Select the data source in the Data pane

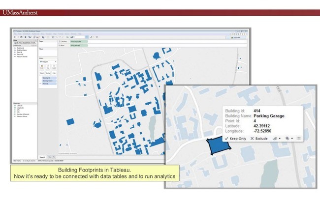(25, 43)
